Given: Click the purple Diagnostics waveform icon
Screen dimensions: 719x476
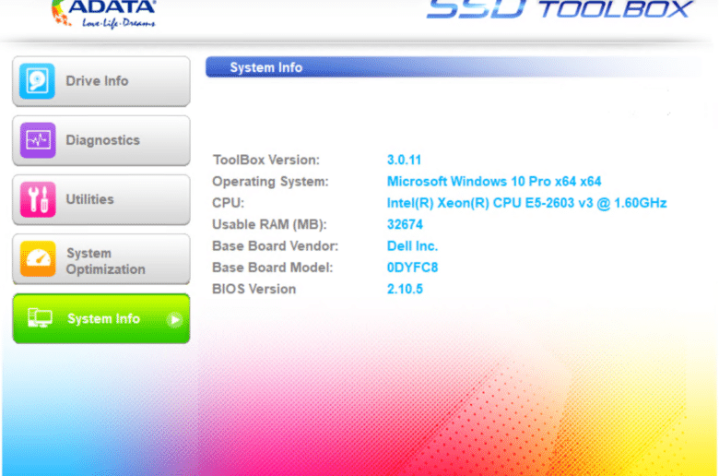Looking at the screenshot, I should [x=38, y=140].
